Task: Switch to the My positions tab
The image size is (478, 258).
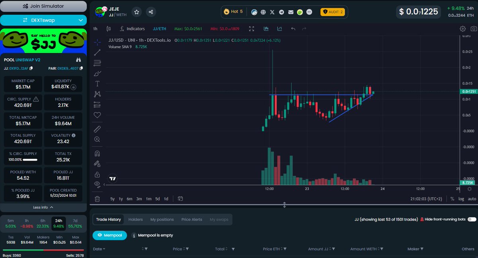Action: tap(162, 219)
